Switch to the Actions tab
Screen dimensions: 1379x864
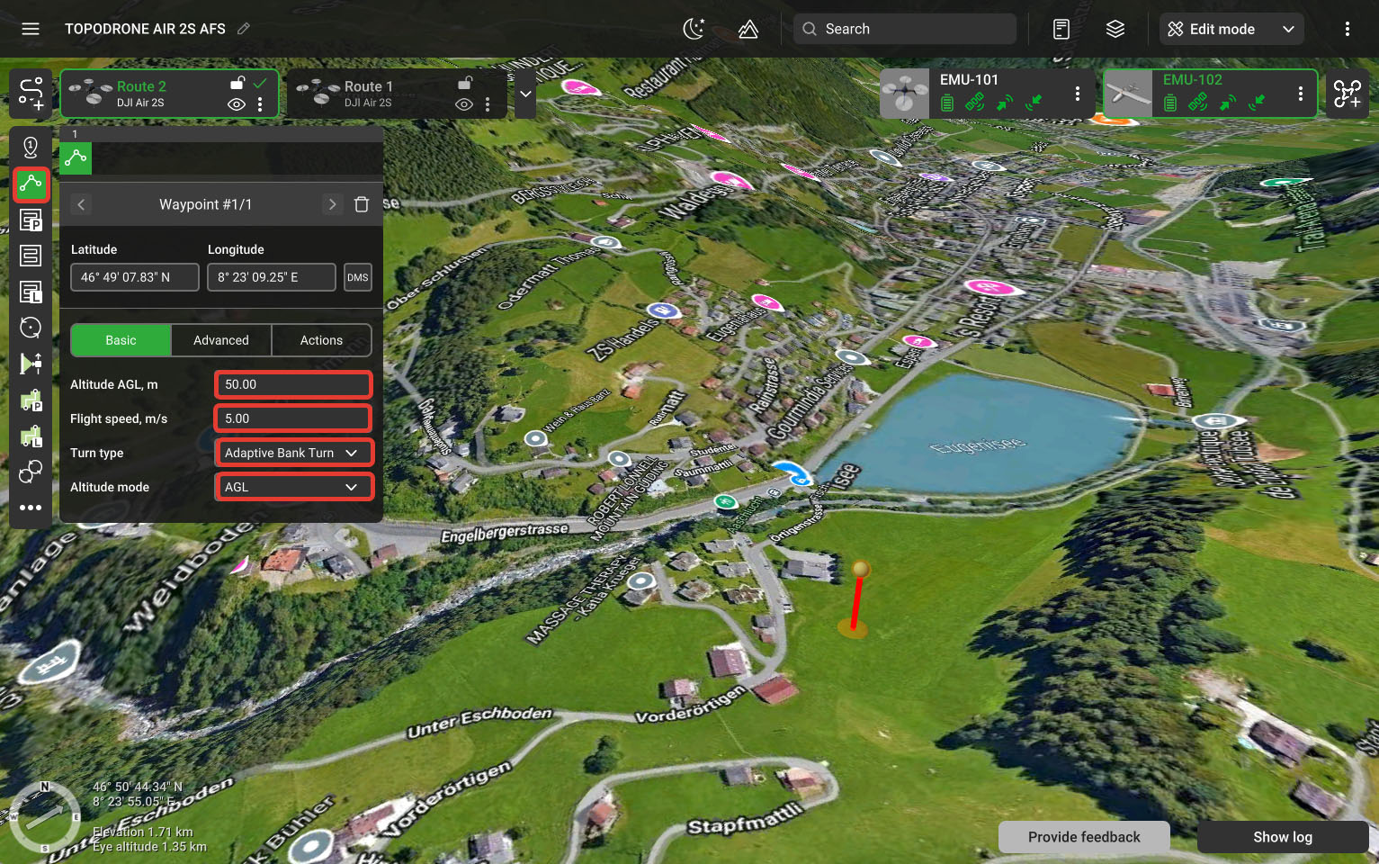(x=321, y=340)
